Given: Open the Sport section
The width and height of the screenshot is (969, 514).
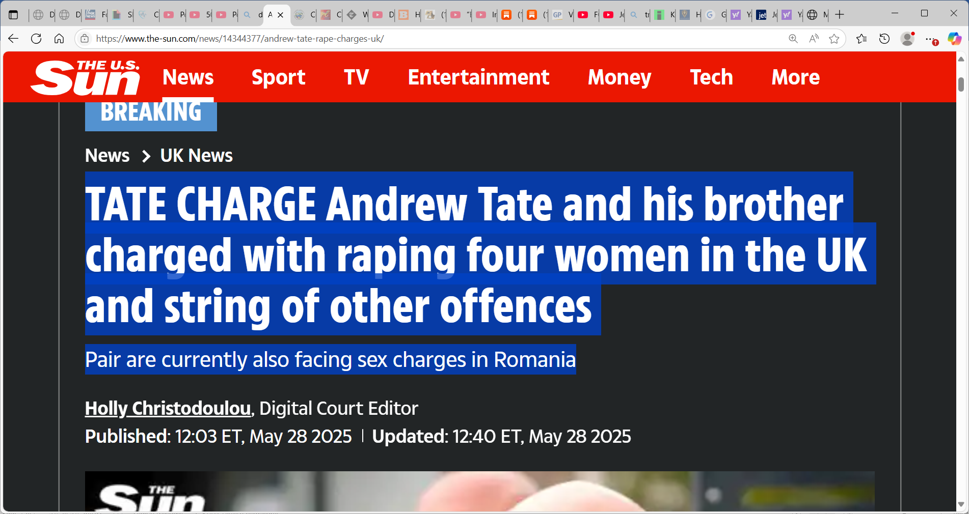Looking at the screenshot, I should pyautogui.click(x=278, y=77).
